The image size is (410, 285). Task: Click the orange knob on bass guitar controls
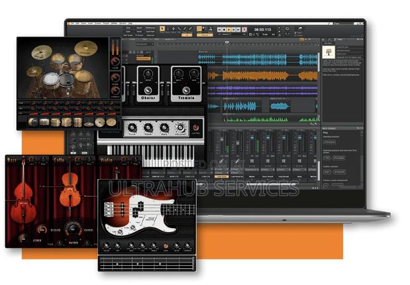click(x=166, y=246)
